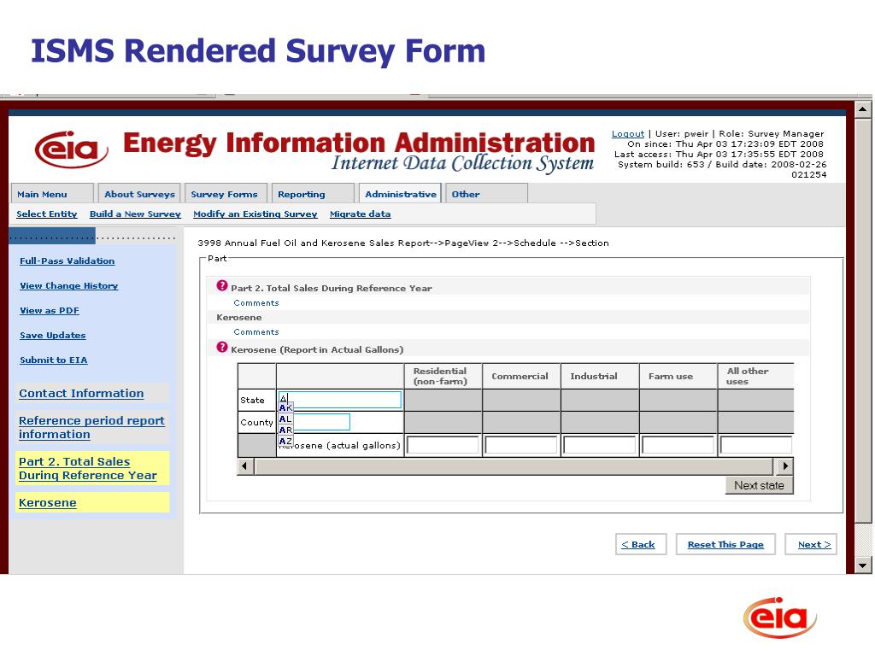Screen dimensions: 875x656
Task: Choose AZ from the state autocomplete list
Action: pyautogui.click(x=285, y=442)
